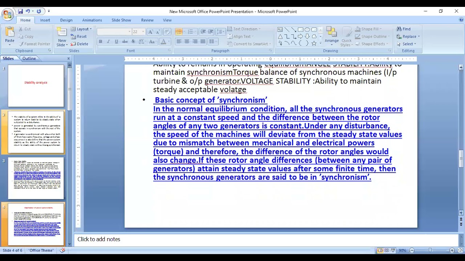Save the presentation from Quick Access Toolbar
Screen dimensions: 465x261
tap(20, 11)
